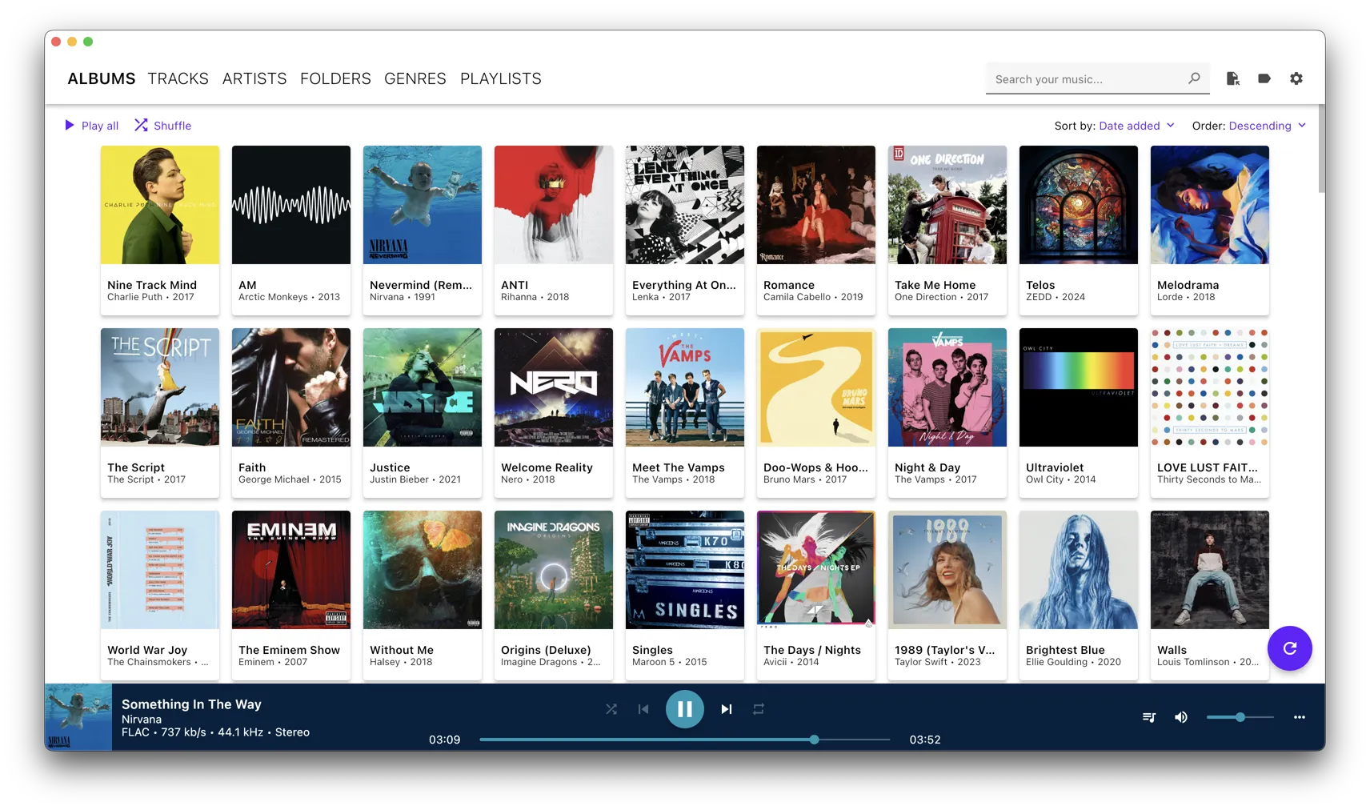Toggle repeat mode in player bar
Image resolution: width=1370 pixels, height=810 pixels.
758,709
